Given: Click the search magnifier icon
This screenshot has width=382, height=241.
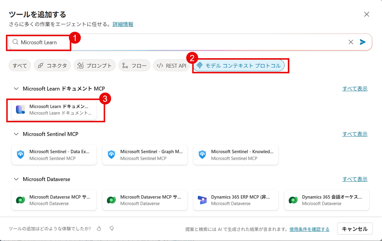Looking at the screenshot, I should point(15,42).
